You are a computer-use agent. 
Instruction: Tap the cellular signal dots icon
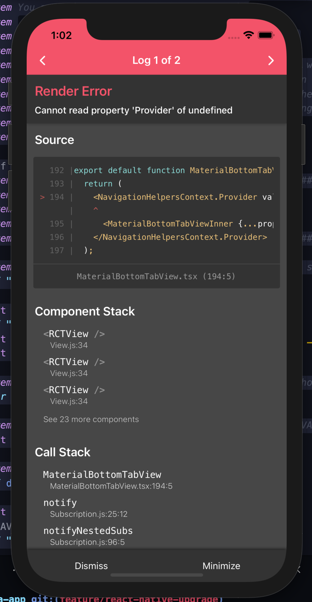click(x=234, y=38)
